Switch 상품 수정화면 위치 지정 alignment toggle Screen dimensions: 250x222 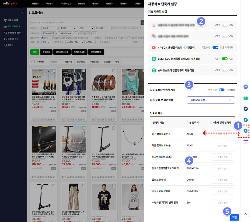(x=221, y=90)
